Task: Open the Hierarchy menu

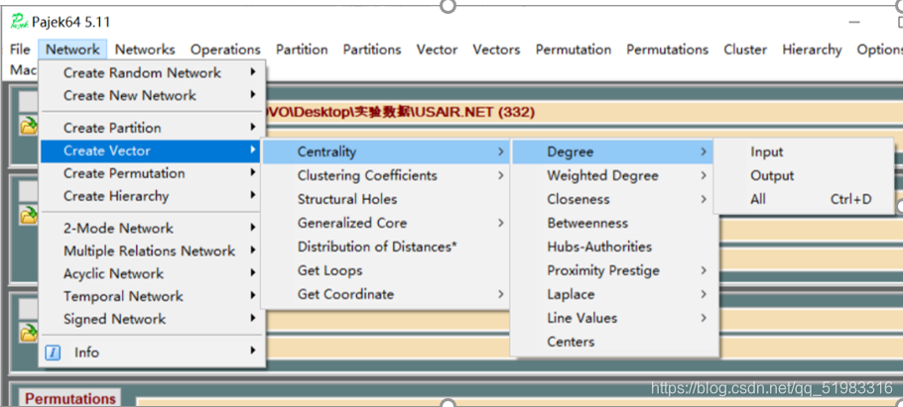Action: tap(812, 50)
